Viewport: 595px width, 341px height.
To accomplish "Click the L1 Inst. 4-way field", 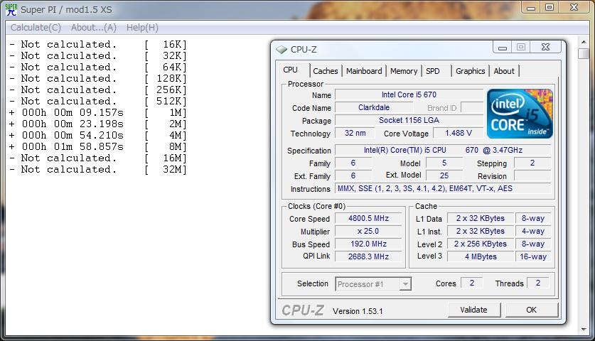I will pos(532,232).
